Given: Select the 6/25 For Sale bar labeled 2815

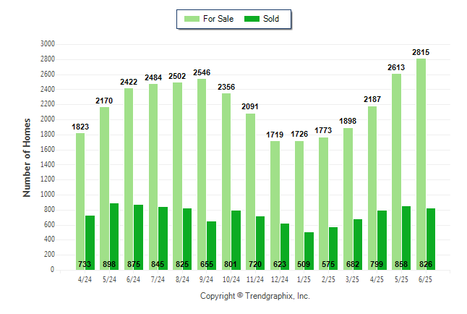Looking at the screenshot, I should (x=421, y=164).
